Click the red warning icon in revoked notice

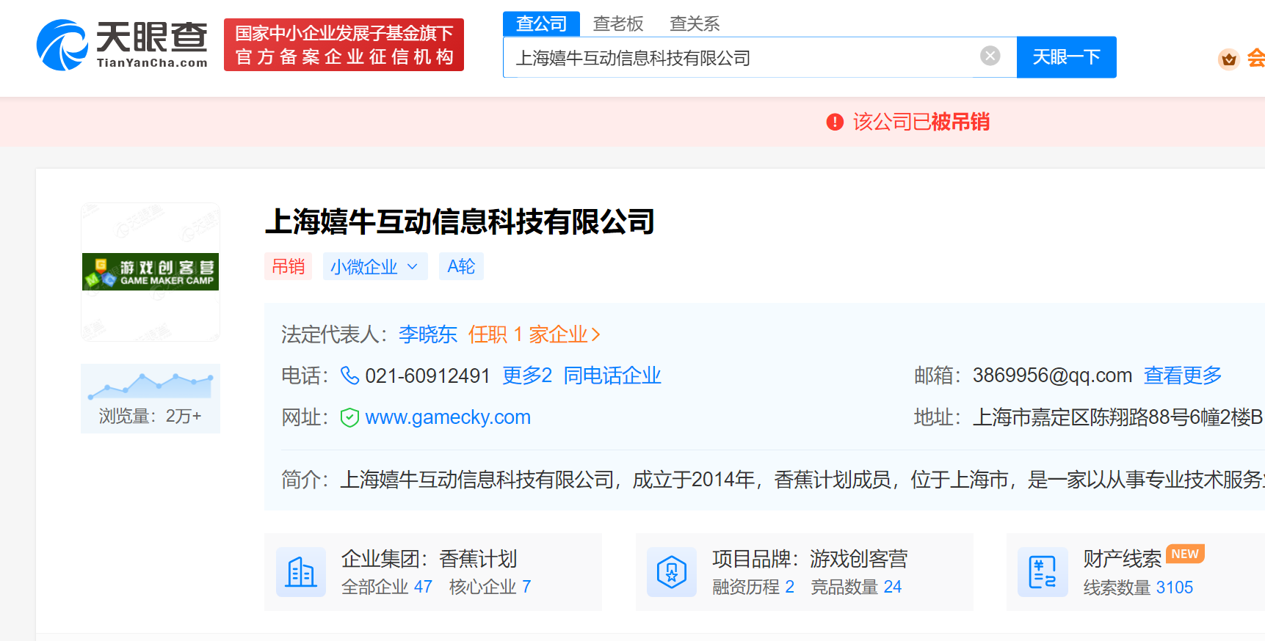pyautogui.click(x=835, y=122)
